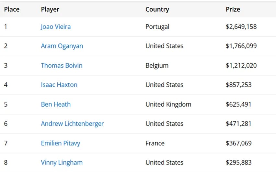Select the Vinny Lingham player link

coord(62,163)
